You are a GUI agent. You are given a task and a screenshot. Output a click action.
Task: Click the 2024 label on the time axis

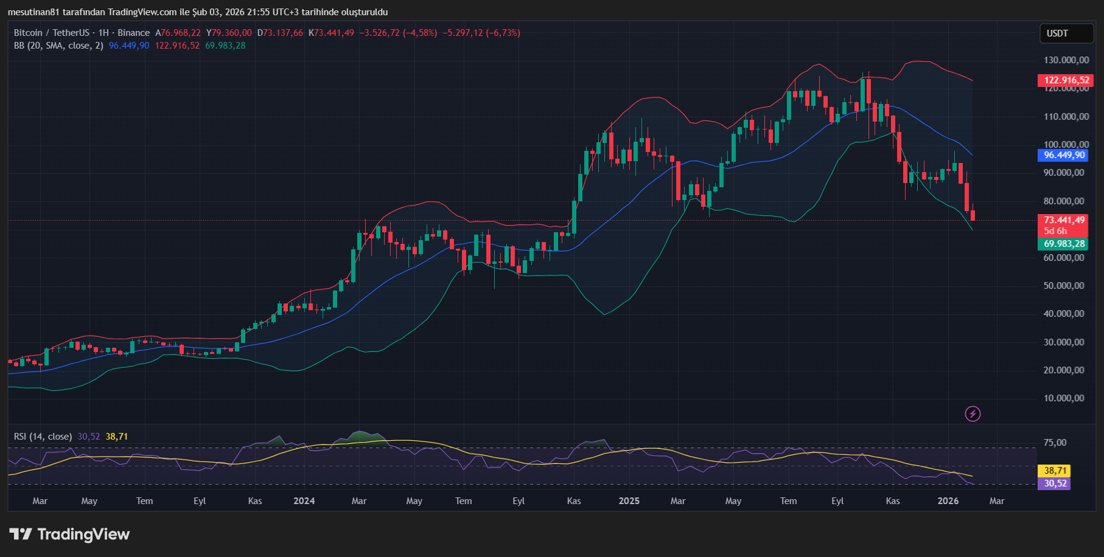304,501
